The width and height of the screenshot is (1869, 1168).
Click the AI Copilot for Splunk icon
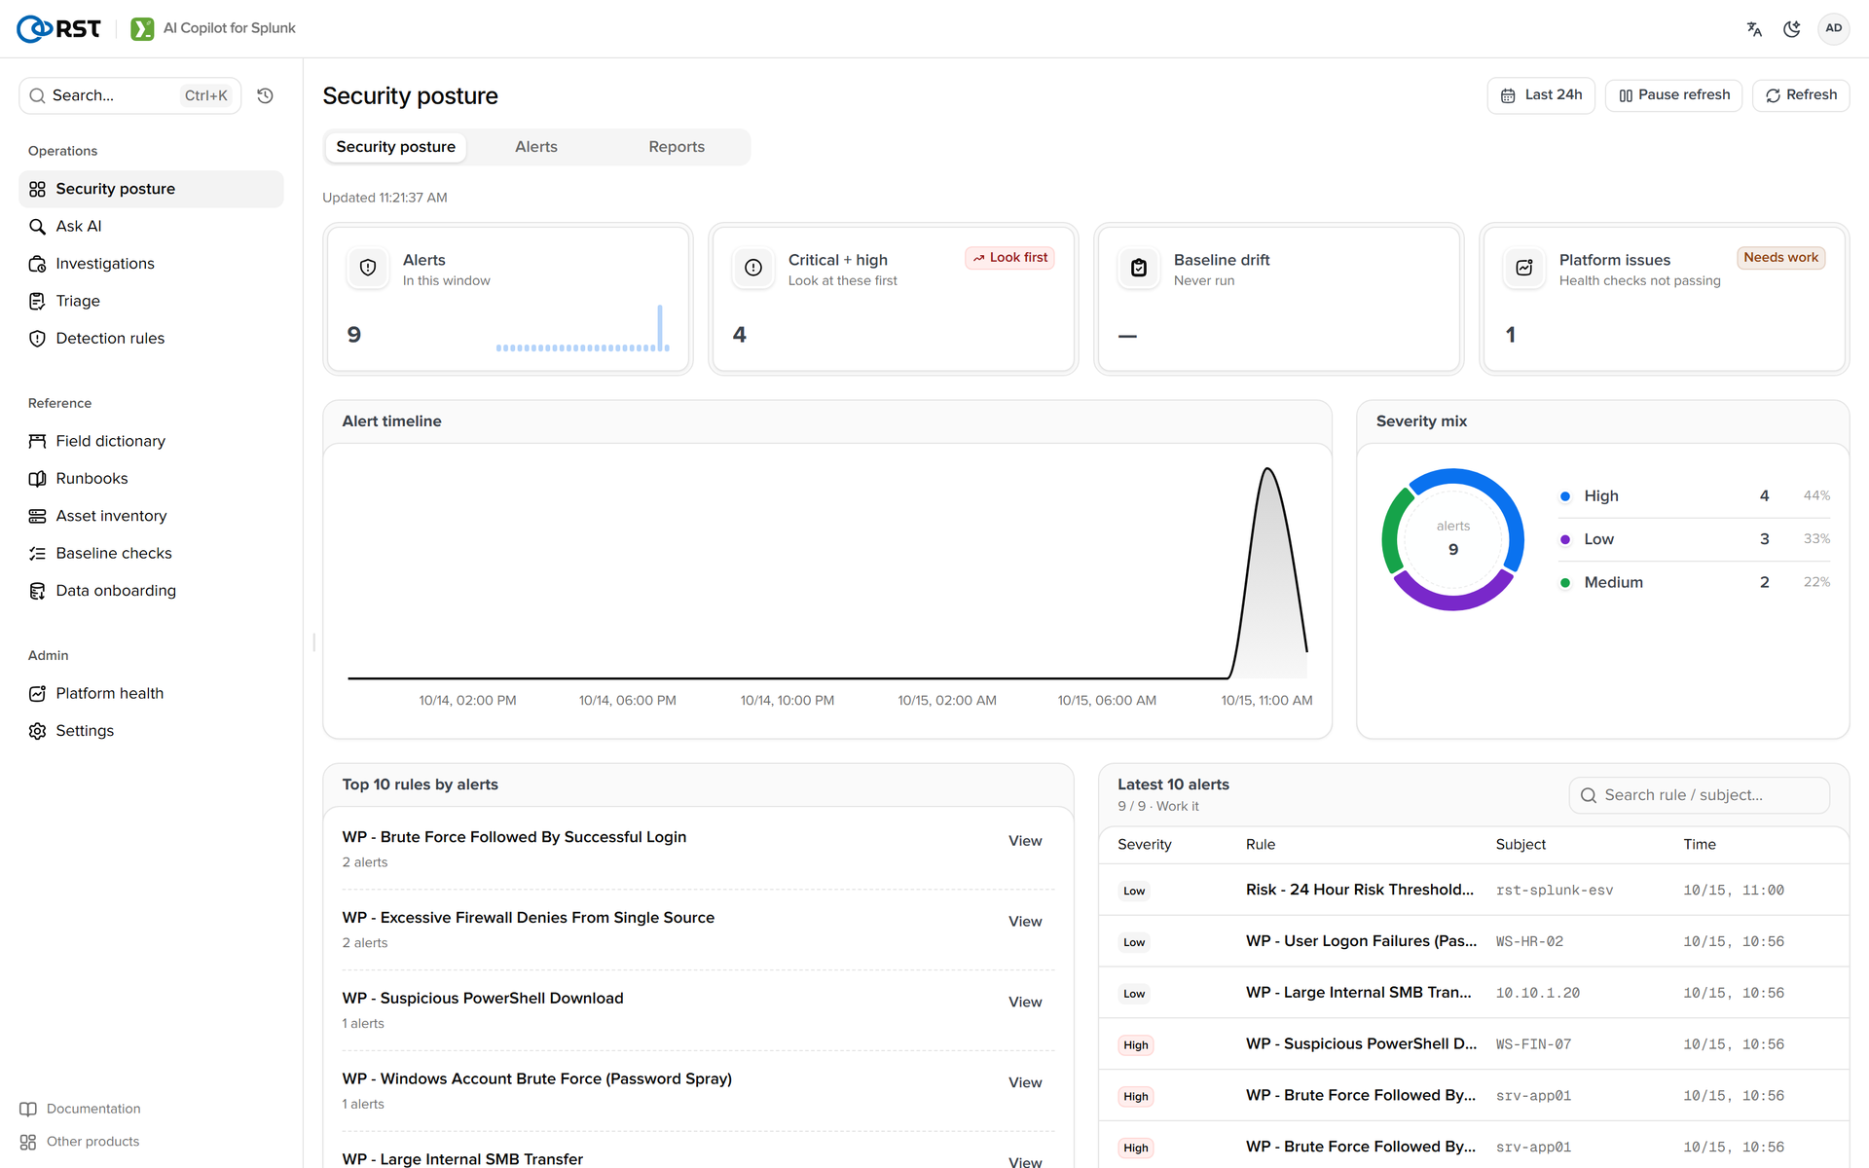click(x=142, y=28)
